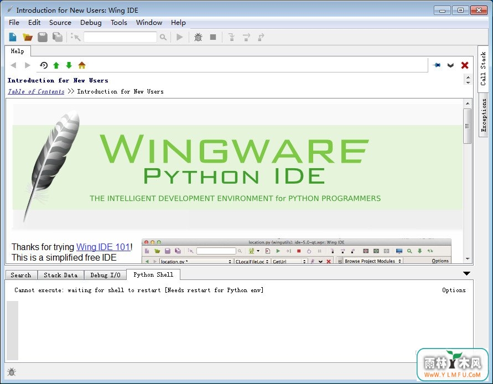Open the File menu

(x=14, y=23)
